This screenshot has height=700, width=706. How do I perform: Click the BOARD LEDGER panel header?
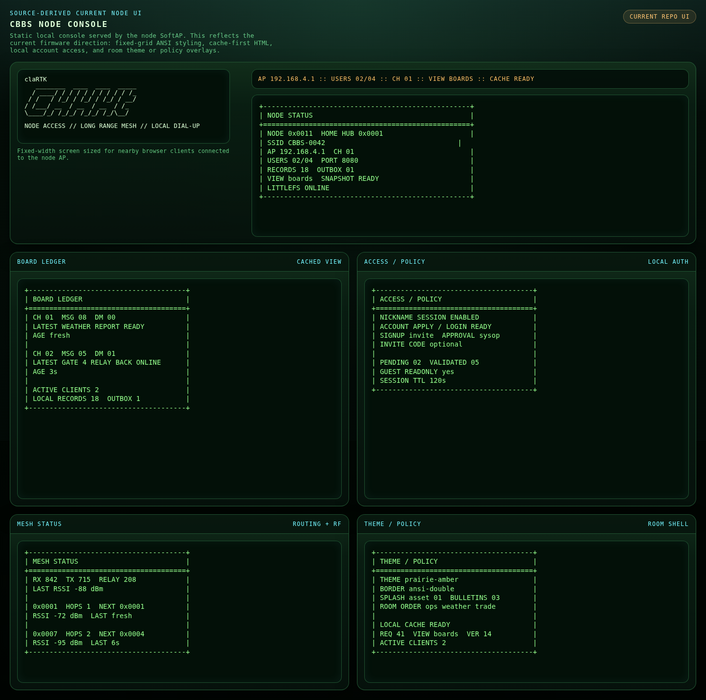[x=41, y=262]
